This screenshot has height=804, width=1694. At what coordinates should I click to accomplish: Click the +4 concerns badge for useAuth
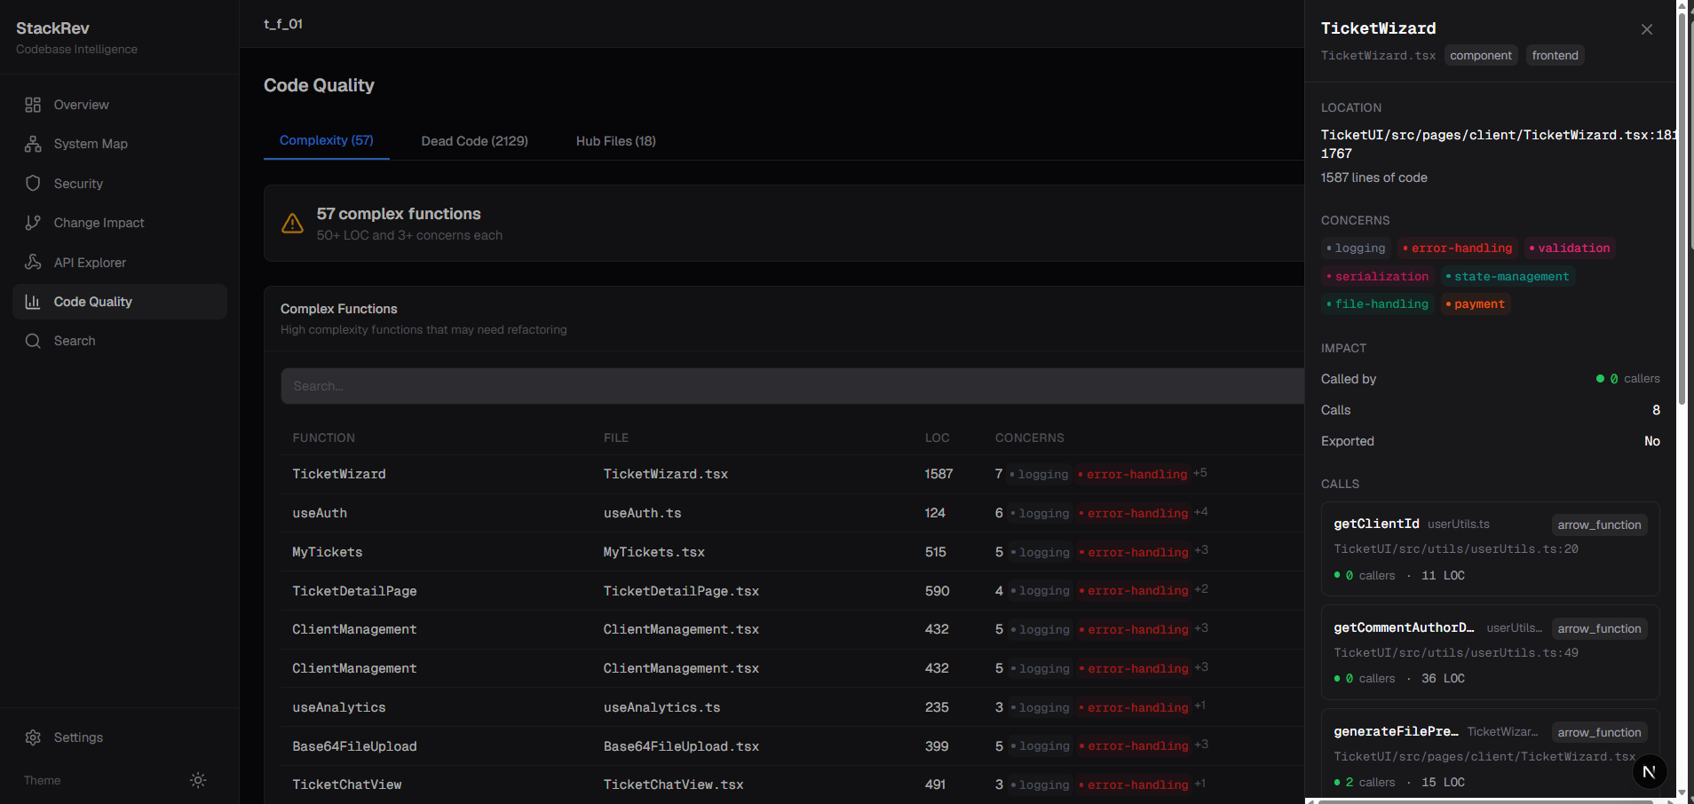tap(1201, 512)
